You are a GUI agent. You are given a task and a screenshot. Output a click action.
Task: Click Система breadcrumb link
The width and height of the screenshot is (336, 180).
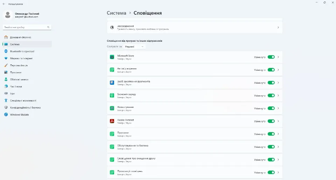(116, 13)
